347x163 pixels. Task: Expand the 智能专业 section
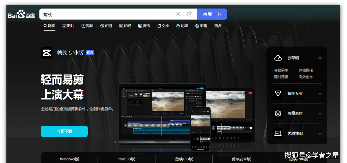(320, 93)
